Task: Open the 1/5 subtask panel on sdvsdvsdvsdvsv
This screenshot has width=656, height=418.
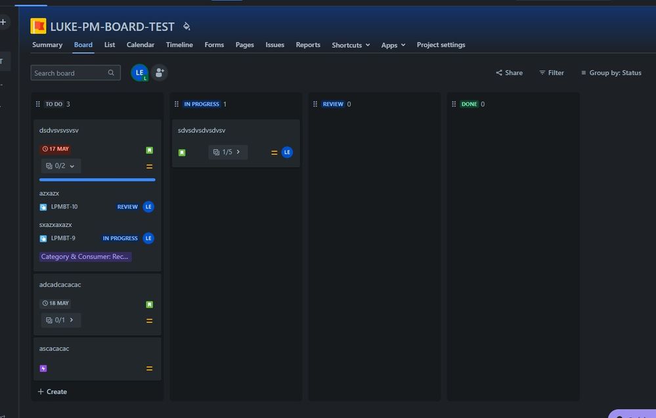Action: pos(227,152)
